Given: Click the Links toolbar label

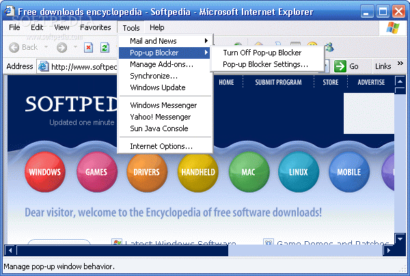Looking at the screenshot, I should pos(383,66).
